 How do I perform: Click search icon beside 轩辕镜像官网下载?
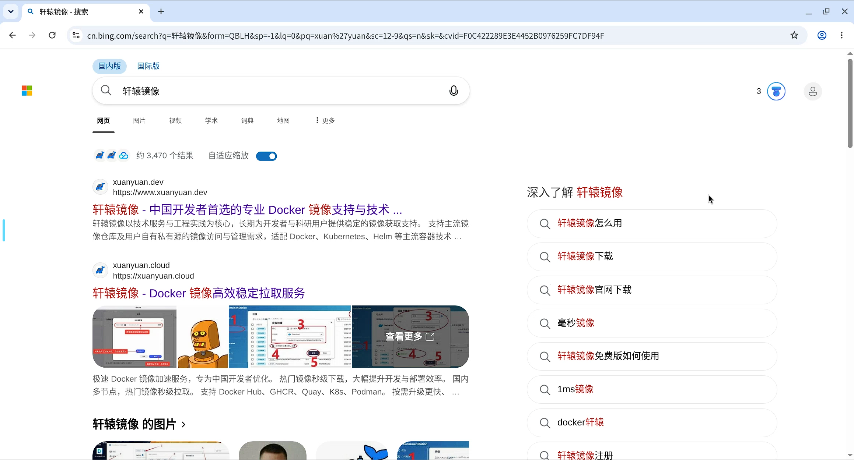pos(545,290)
